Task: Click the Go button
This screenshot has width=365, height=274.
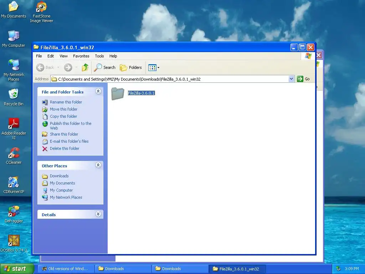Action: (303, 79)
